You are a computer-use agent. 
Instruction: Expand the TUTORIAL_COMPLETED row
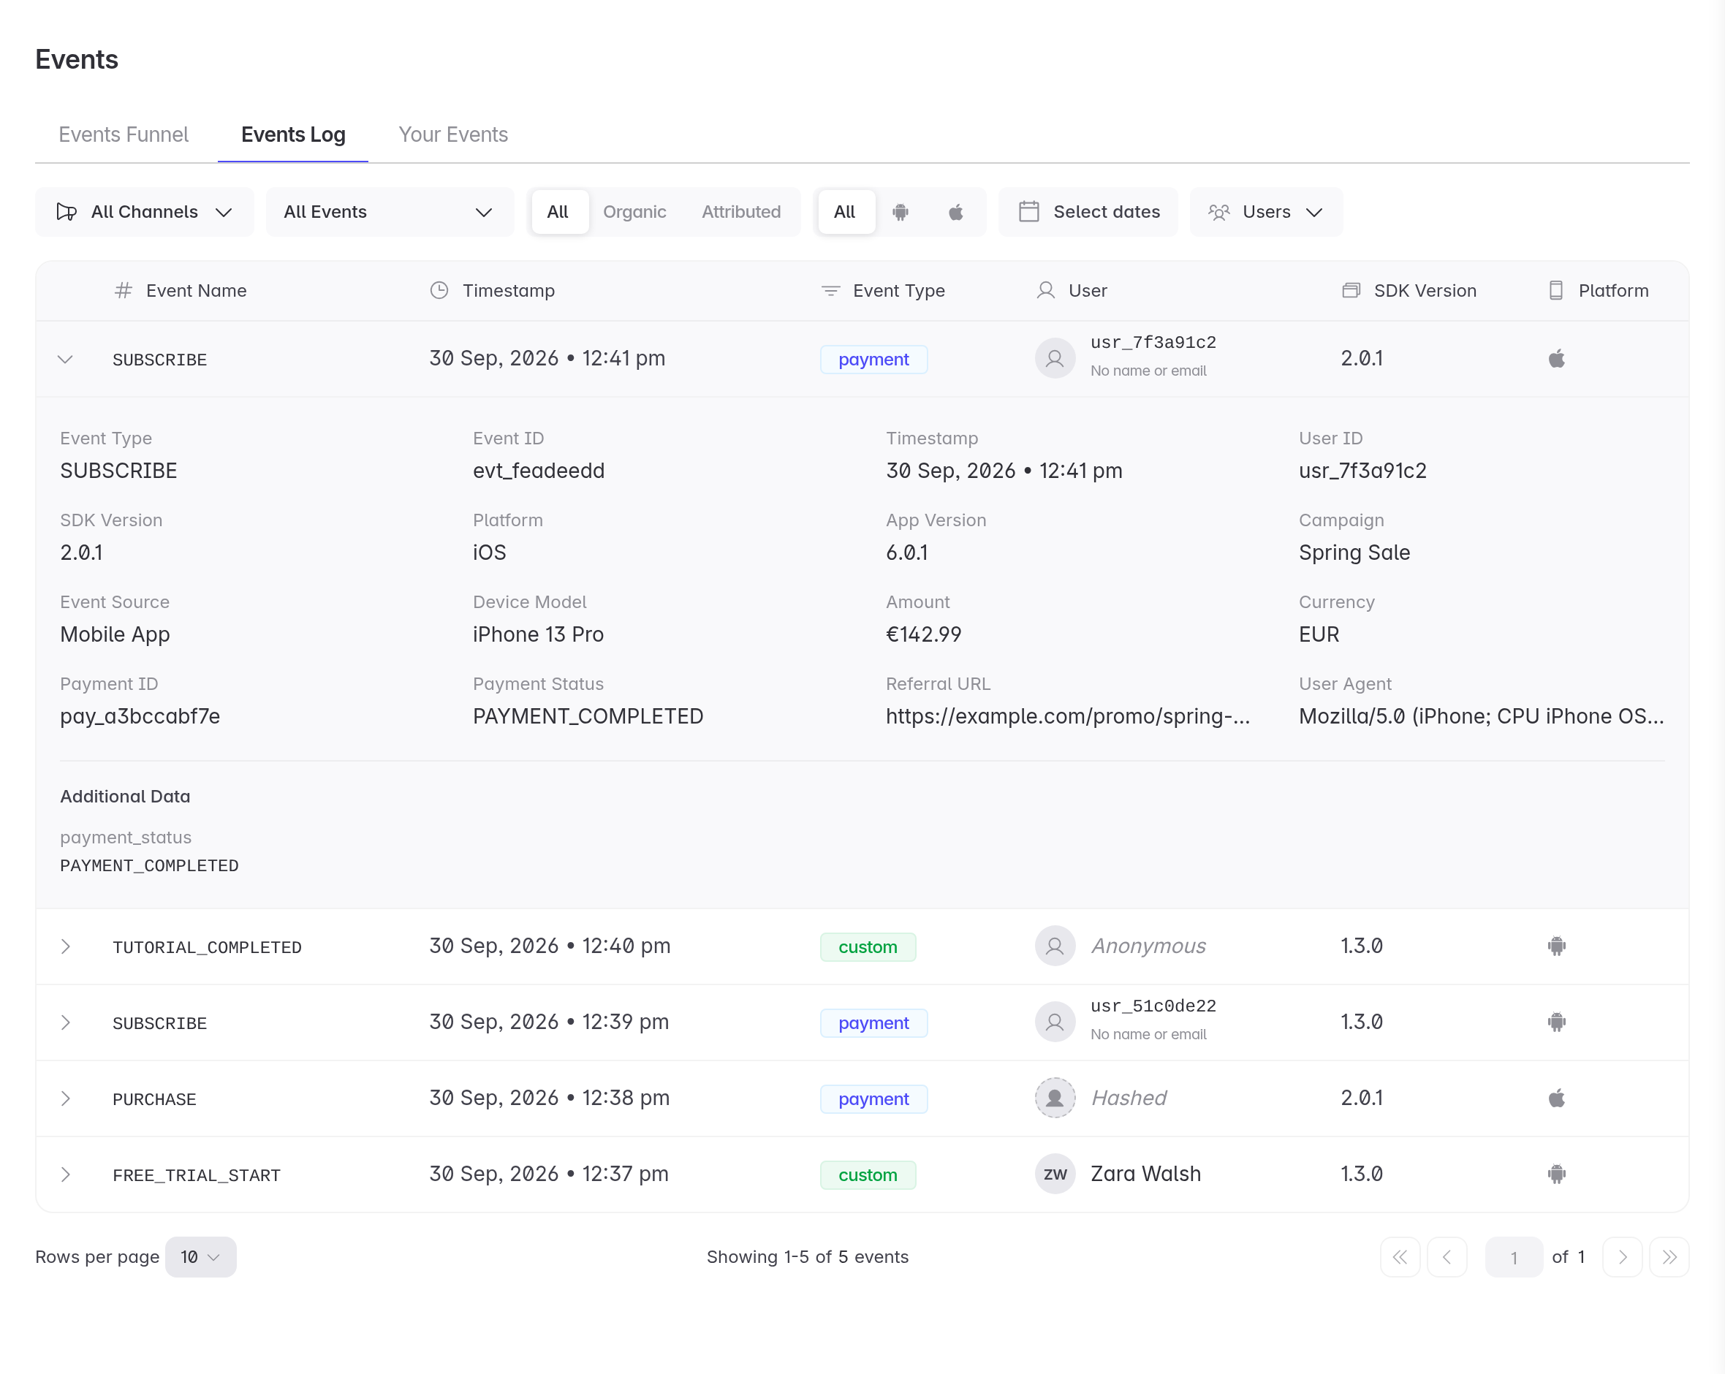tap(66, 946)
